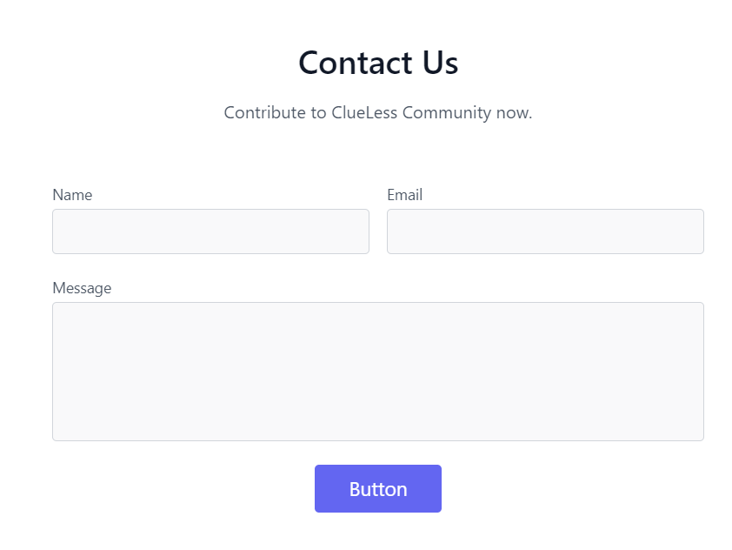
Task: Select the form submission Button
Action: coord(377,488)
